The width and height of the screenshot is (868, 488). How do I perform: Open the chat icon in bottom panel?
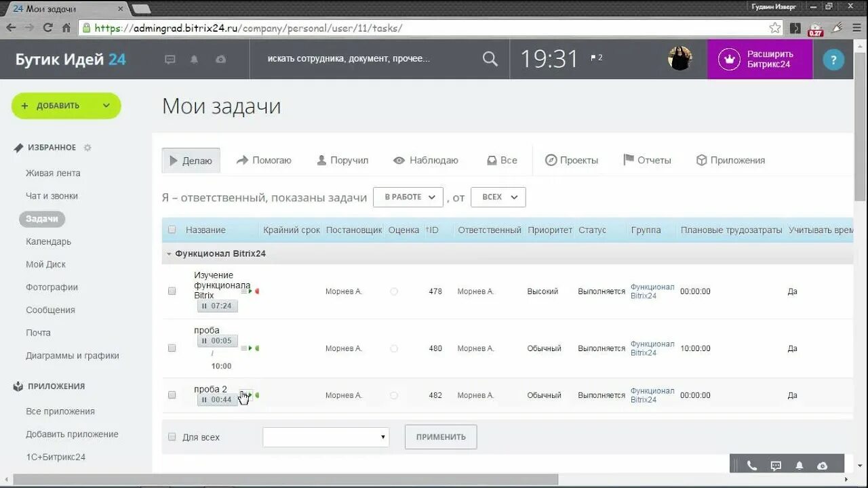(x=776, y=465)
